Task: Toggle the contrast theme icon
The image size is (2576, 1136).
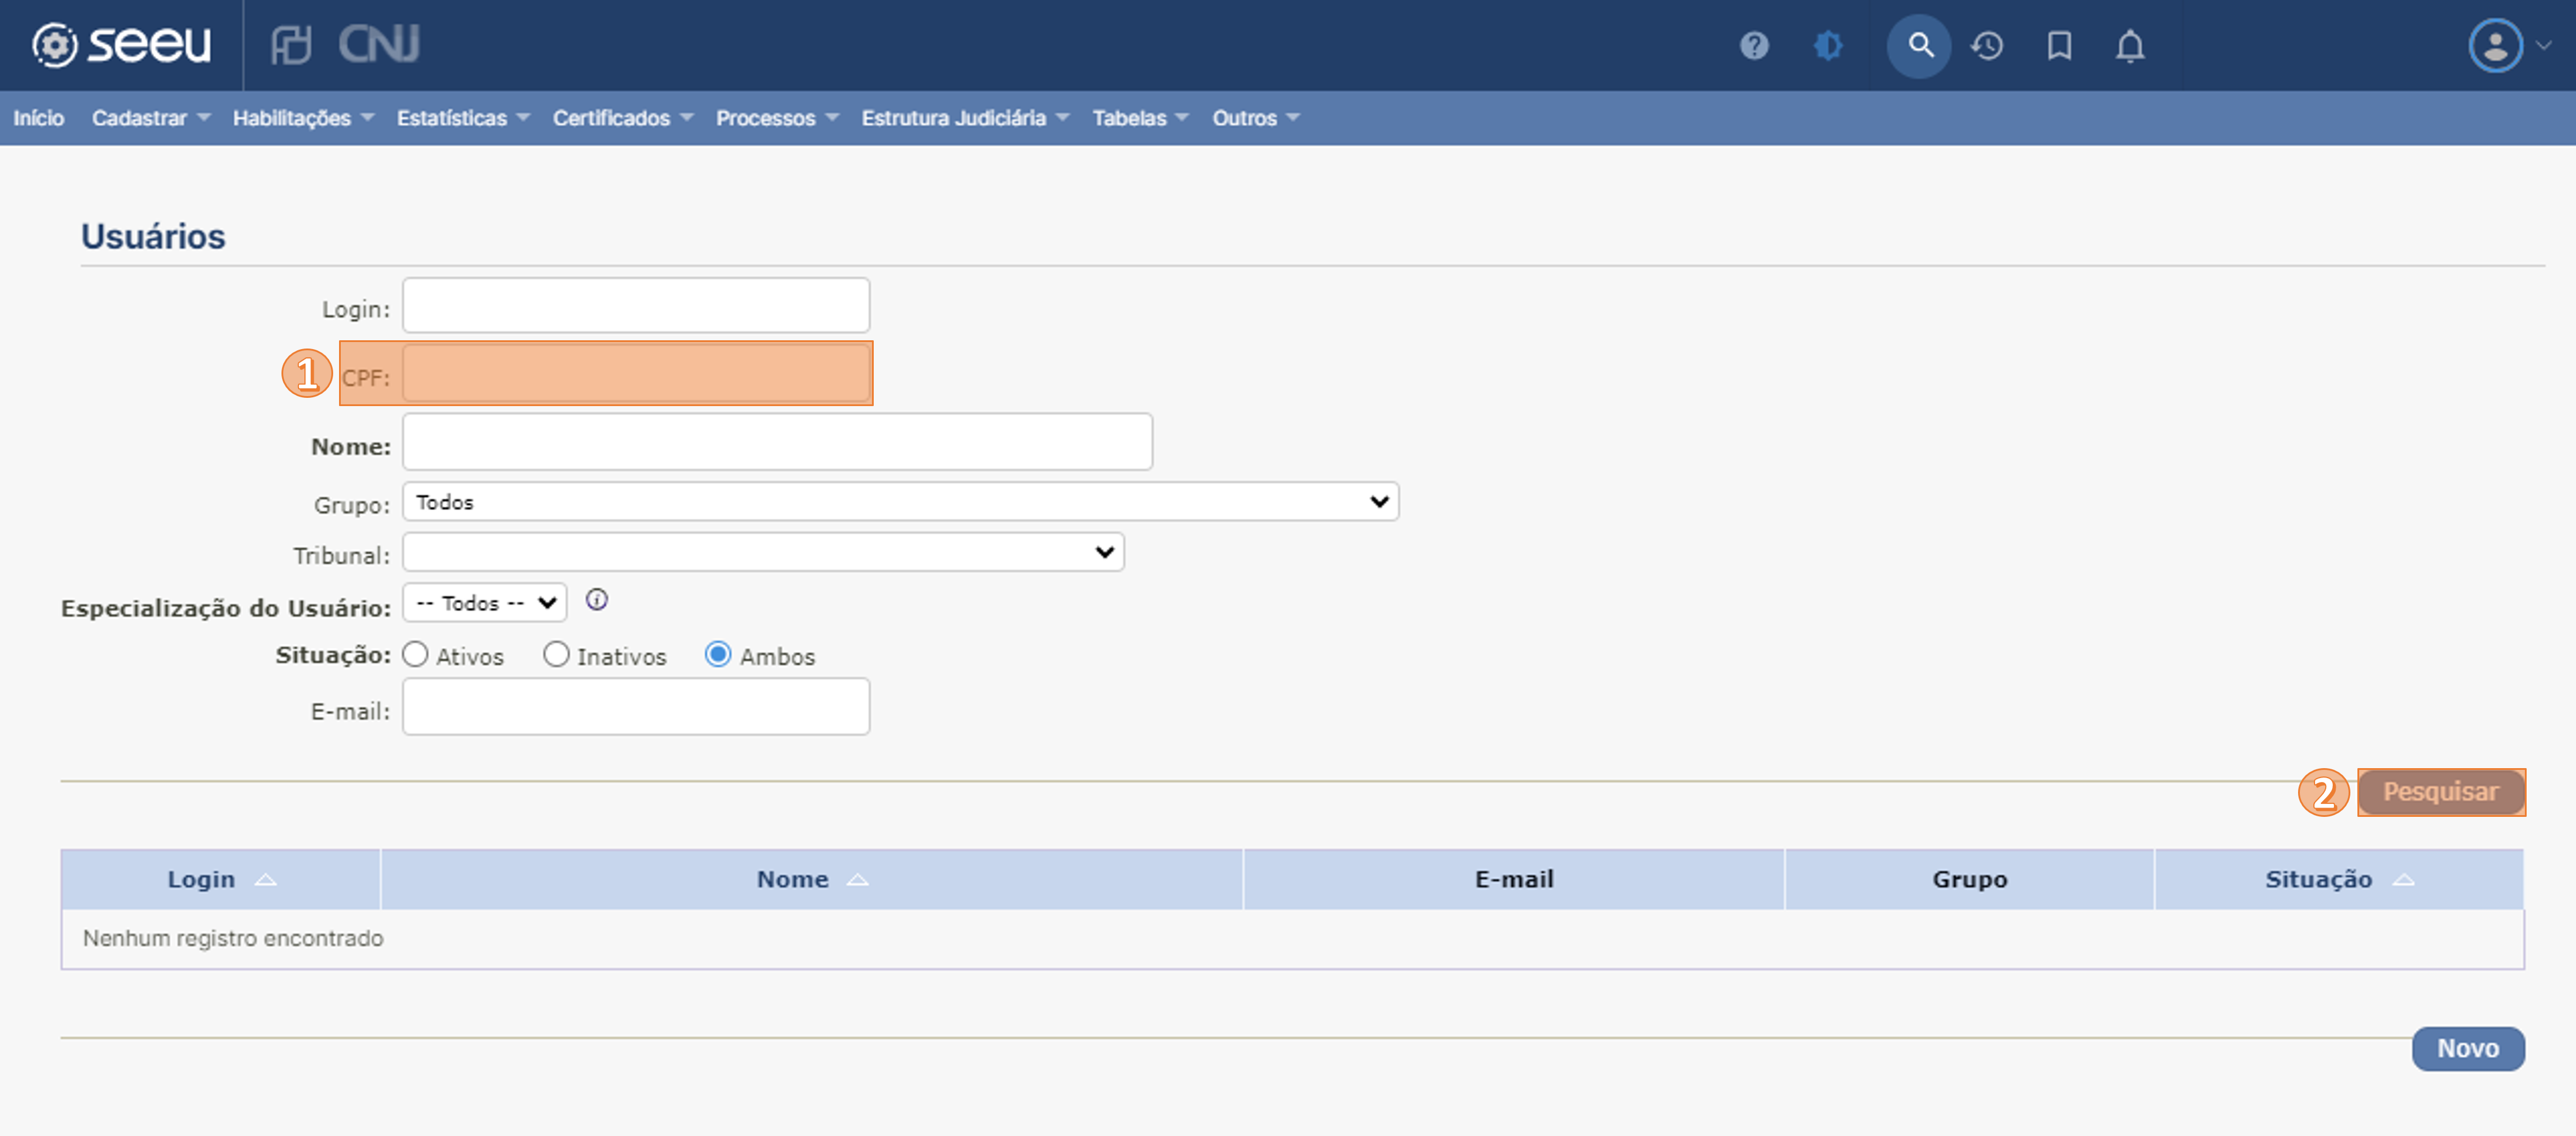Action: [x=1827, y=46]
